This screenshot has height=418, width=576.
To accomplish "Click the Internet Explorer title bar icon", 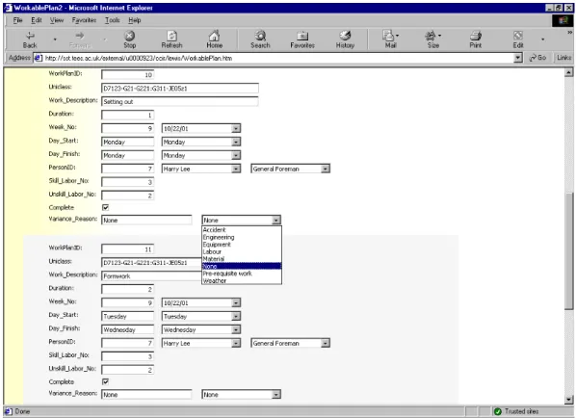I will click(x=8, y=8).
